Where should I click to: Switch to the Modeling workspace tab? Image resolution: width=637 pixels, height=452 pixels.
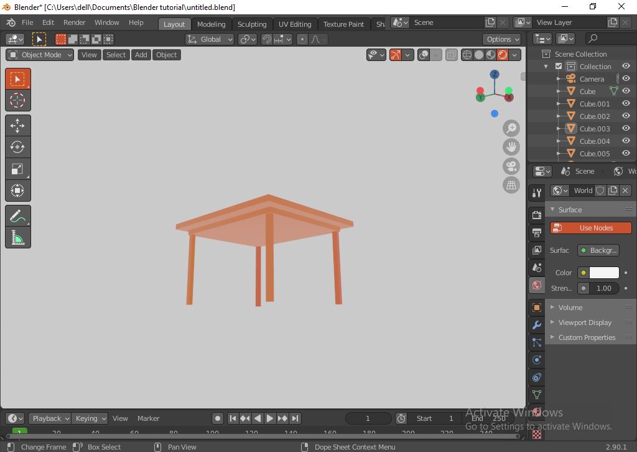click(211, 24)
